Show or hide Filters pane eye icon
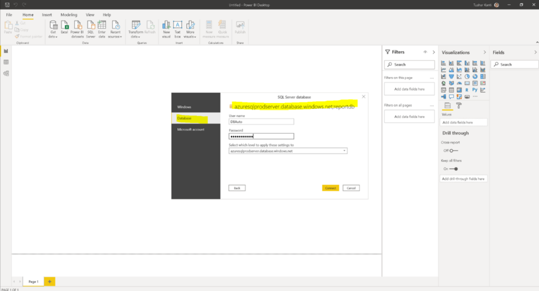Screen dimensions: 539x291 pyautogui.click(x=425, y=52)
